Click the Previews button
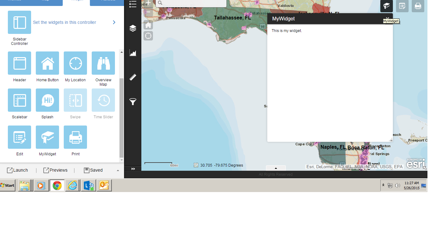The width and height of the screenshot is (429, 241). tap(55, 170)
